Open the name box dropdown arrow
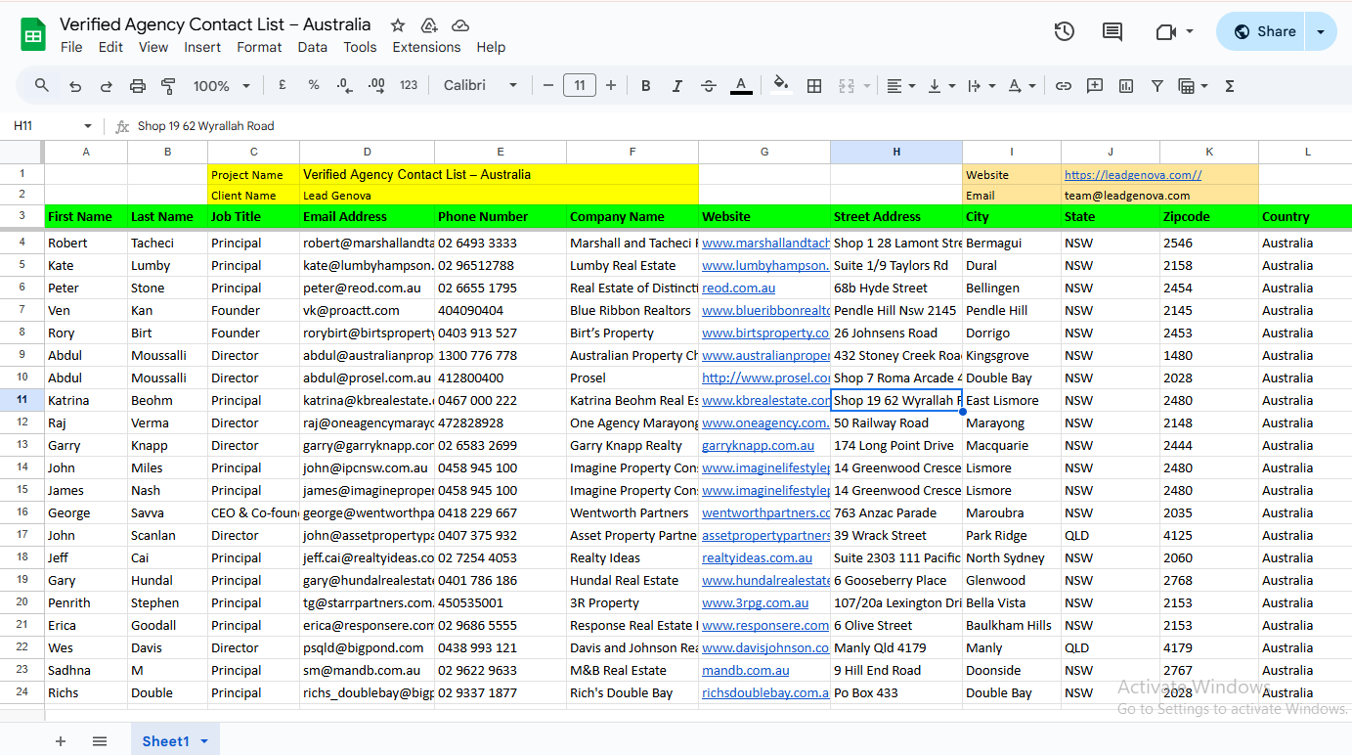The image size is (1352, 755). 88,126
